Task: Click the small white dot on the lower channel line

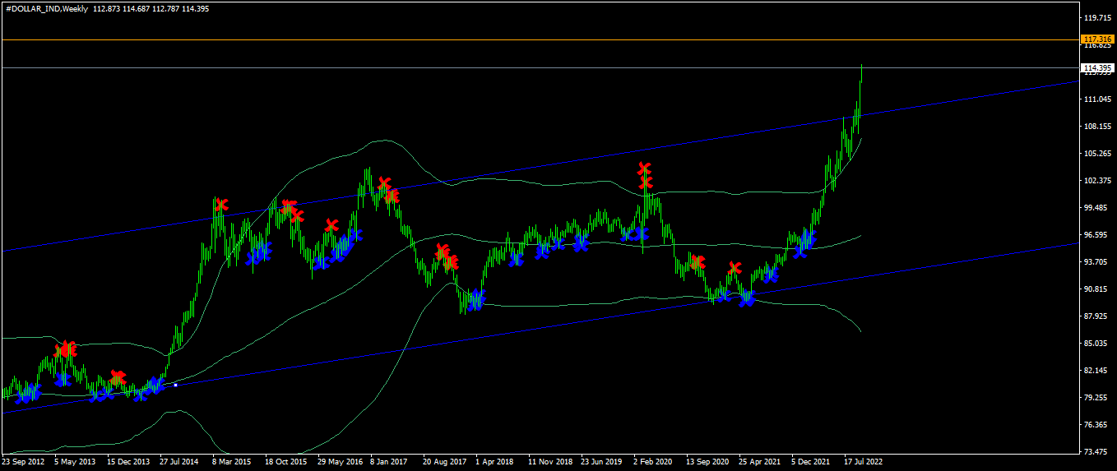Action: [x=176, y=385]
